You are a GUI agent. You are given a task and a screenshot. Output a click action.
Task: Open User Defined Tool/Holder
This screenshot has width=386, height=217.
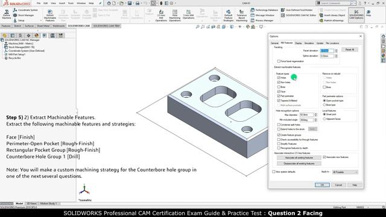point(297,10)
